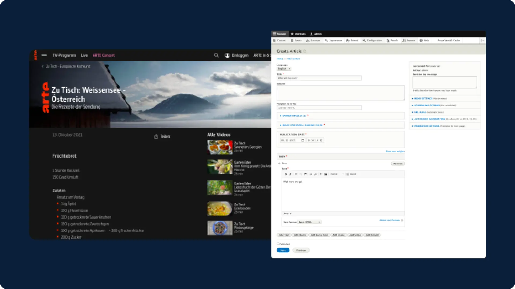Toggle the Published checkbox

(278, 244)
